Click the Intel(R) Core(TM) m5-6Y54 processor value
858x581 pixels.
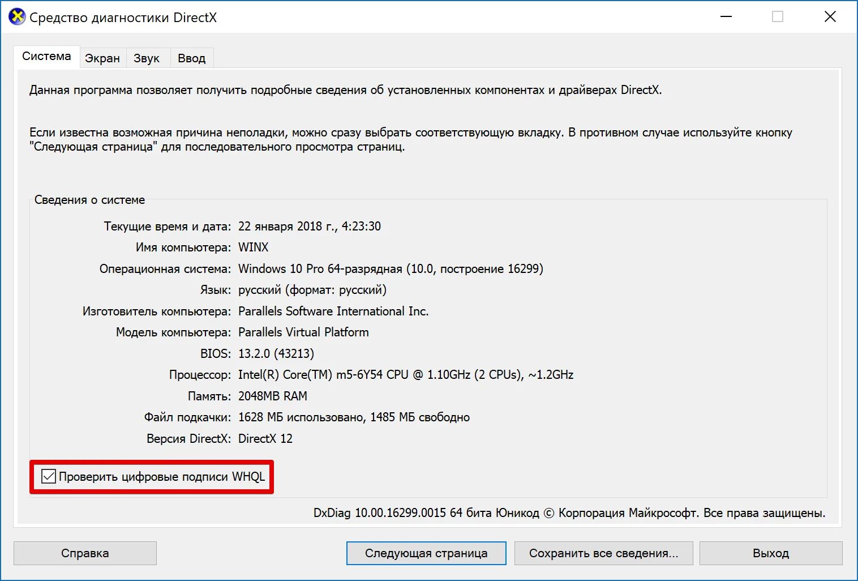click(x=406, y=375)
